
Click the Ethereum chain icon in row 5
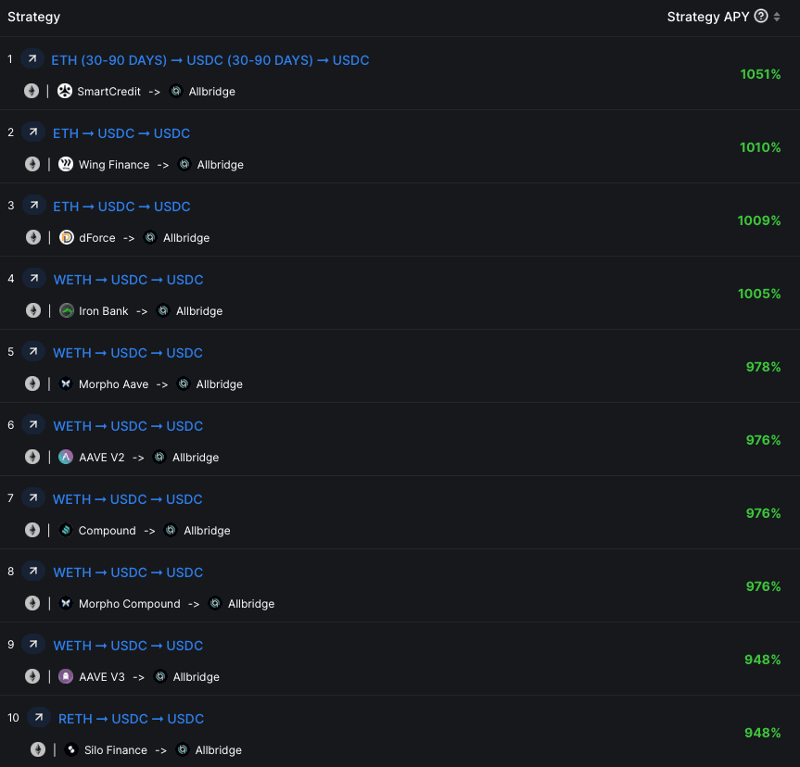(32, 383)
